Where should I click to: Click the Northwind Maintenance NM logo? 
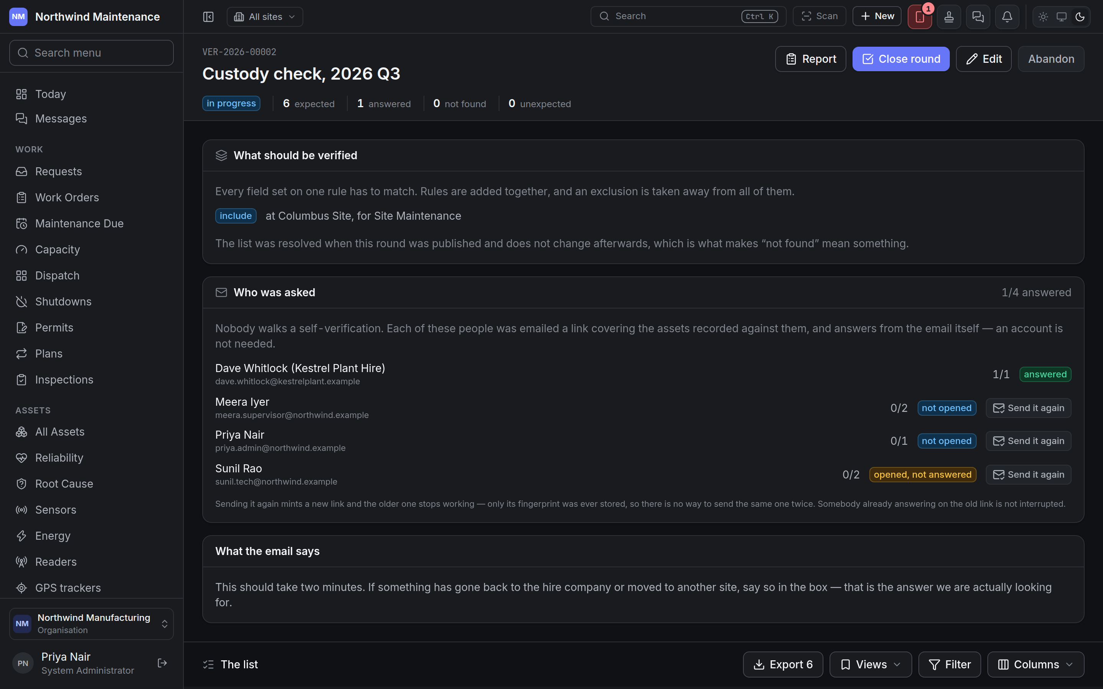(18, 17)
